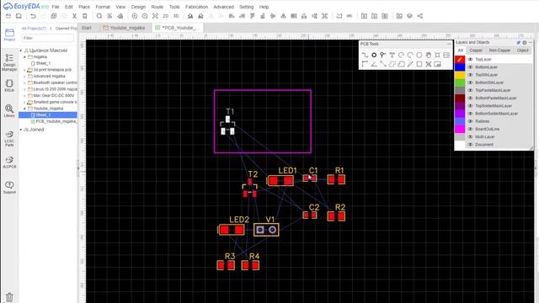Viewport: 539px width, 303px height.
Task: Open the LCSC Parts sidebar panel
Action: 9,138
